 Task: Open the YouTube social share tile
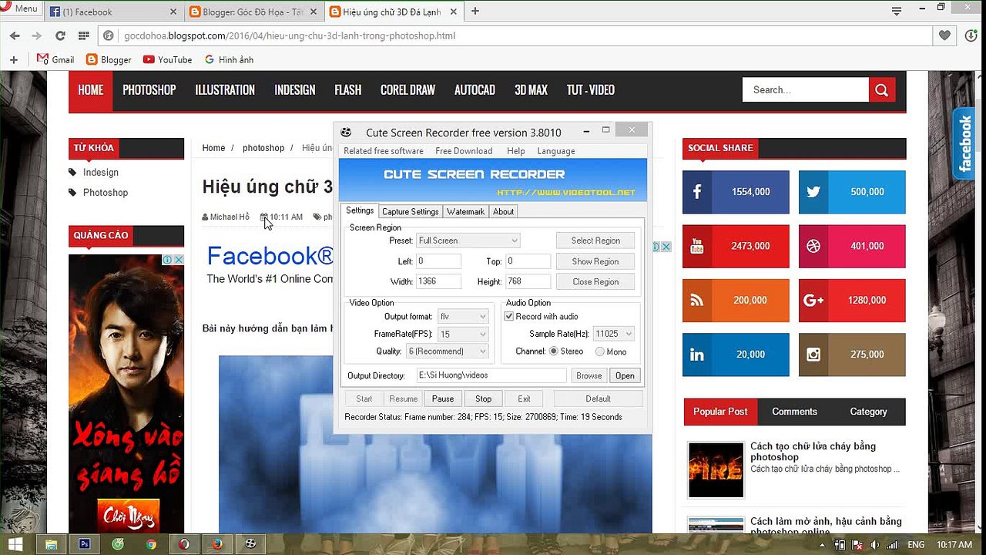[x=736, y=246]
